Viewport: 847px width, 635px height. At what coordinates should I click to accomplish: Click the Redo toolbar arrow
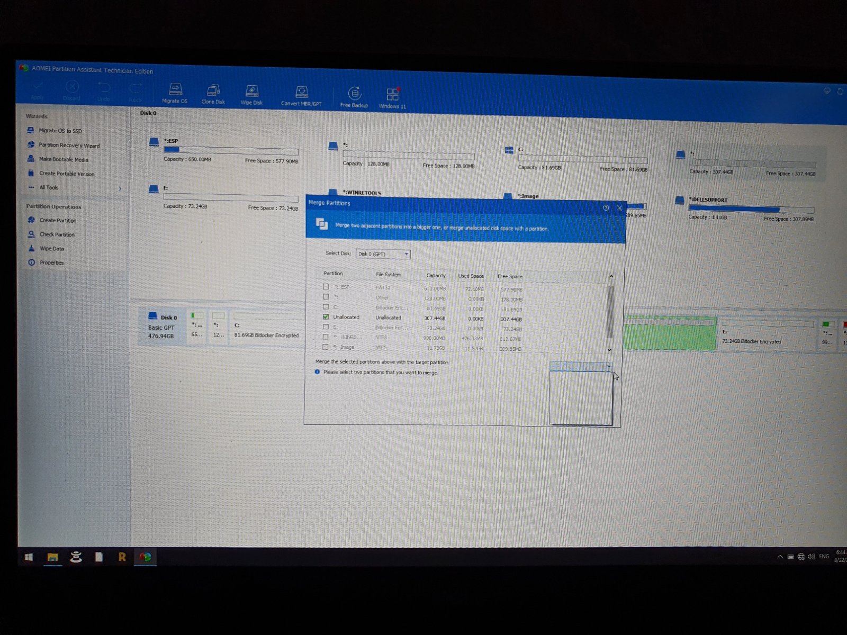pos(136,92)
